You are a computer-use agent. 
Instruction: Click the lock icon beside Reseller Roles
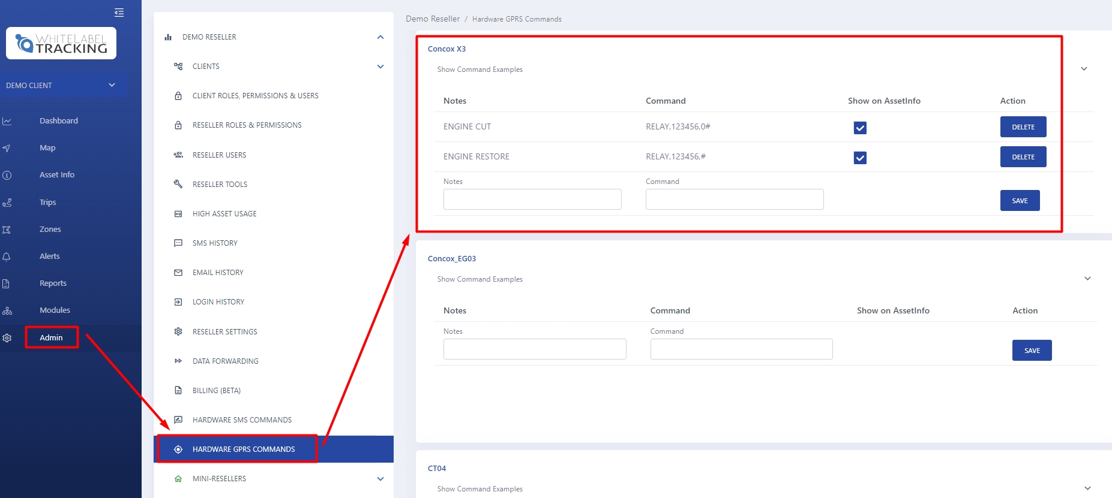tap(178, 125)
